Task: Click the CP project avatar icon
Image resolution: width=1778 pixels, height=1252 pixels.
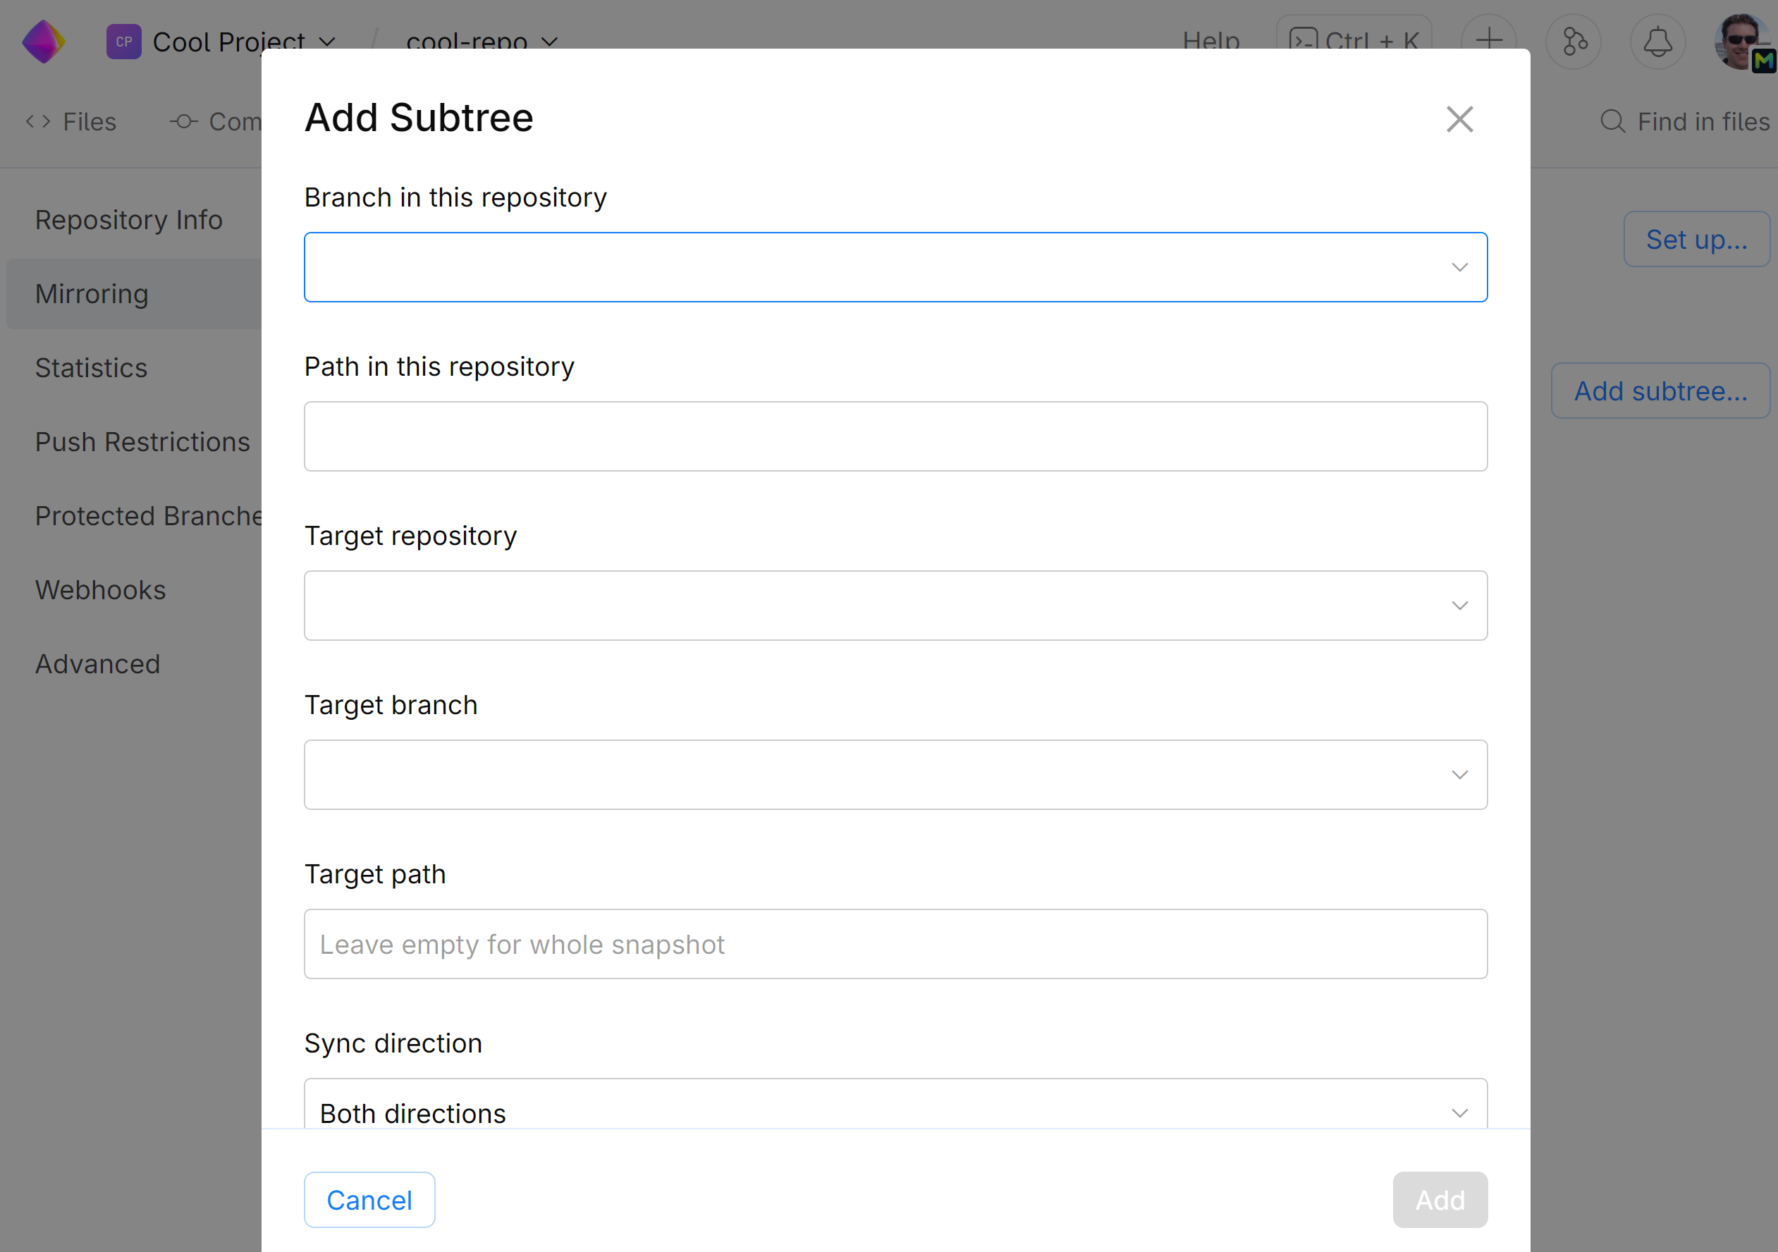Action: coord(124,41)
